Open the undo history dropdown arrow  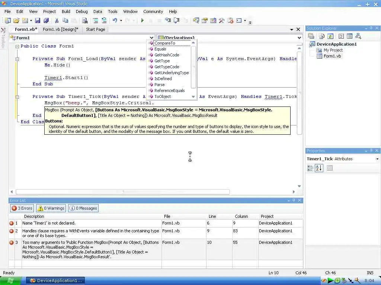[x=121, y=21]
